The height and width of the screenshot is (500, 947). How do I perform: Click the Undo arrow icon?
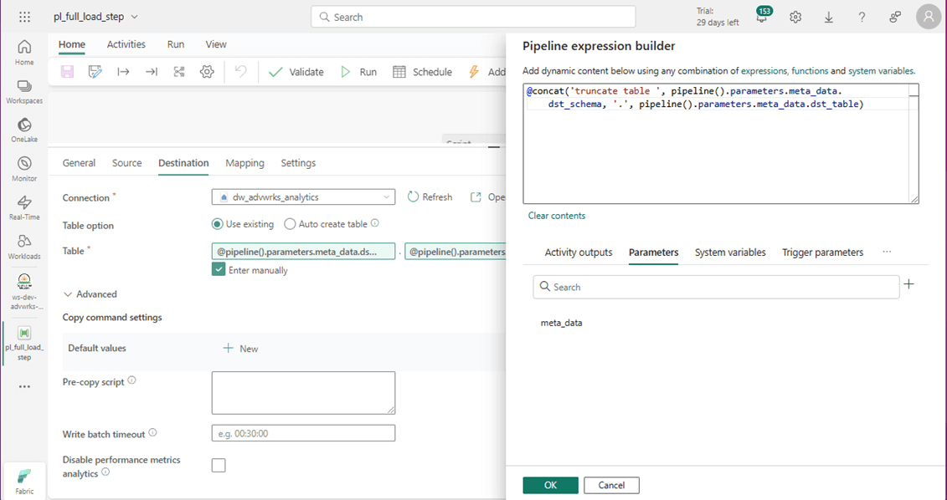click(x=241, y=72)
